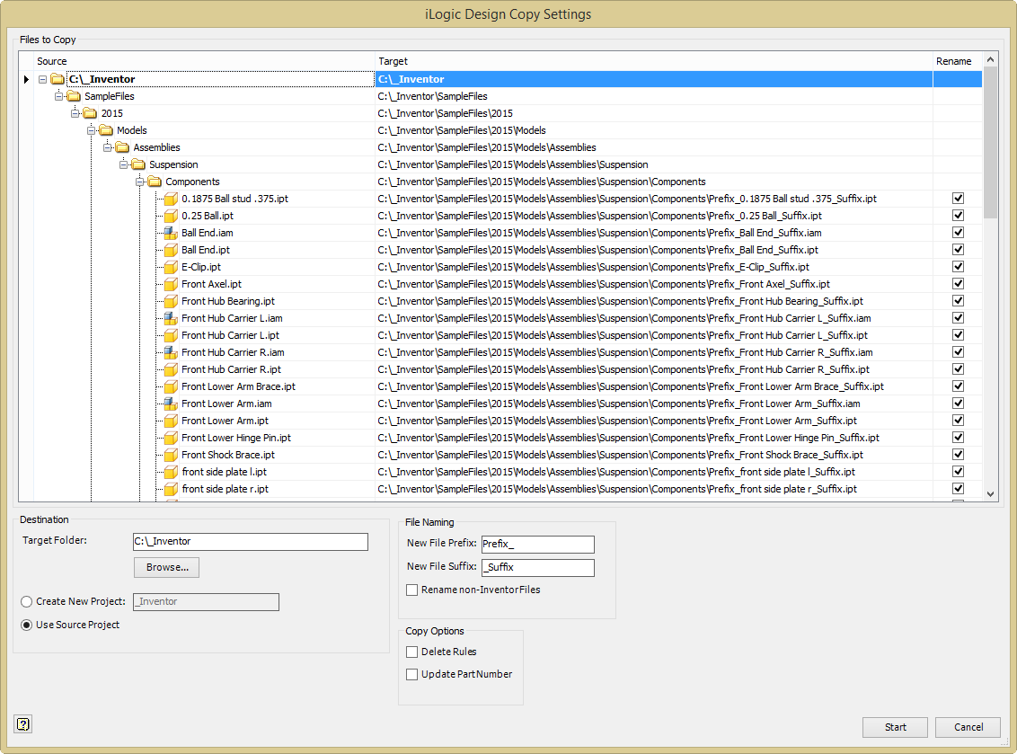This screenshot has height=754, width=1017.
Task: Check the Delete Rules option
Action: pyautogui.click(x=411, y=652)
